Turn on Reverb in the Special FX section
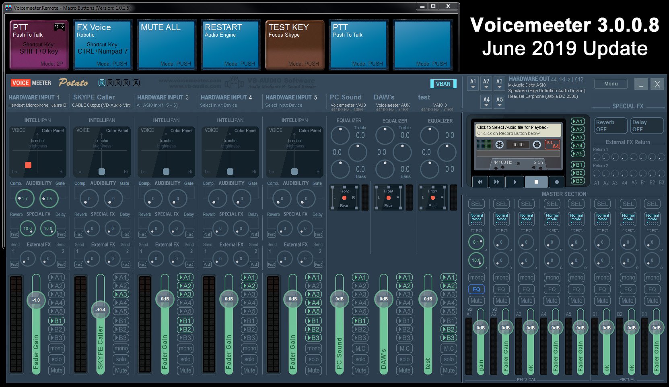Viewport: 669px width, 387px height. click(610, 125)
